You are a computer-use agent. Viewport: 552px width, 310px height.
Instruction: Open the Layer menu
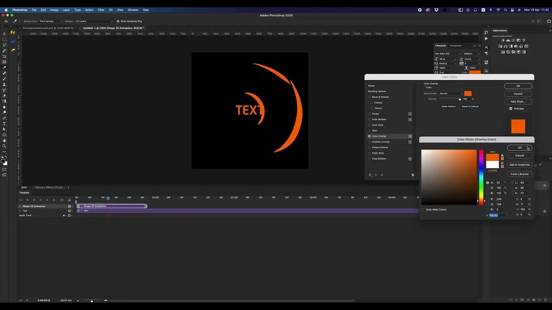(66, 9)
